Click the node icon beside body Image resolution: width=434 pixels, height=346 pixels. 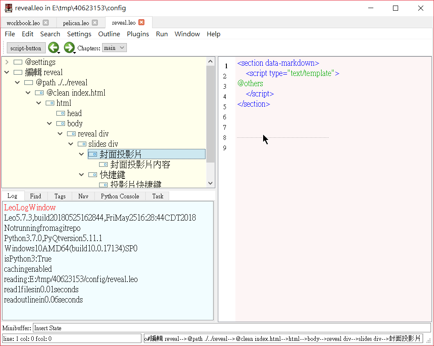coord(61,124)
